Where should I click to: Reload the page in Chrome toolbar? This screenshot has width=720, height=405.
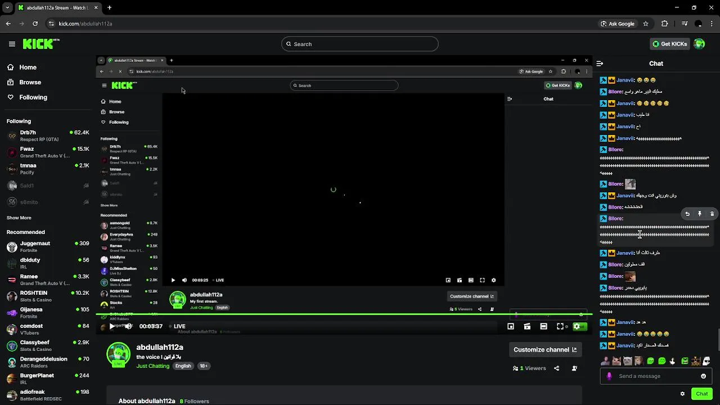point(35,24)
